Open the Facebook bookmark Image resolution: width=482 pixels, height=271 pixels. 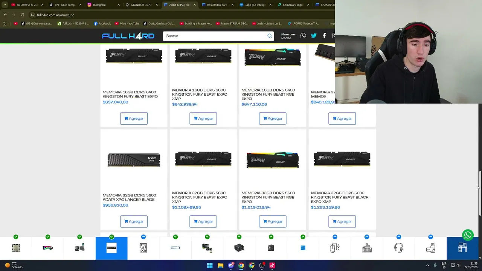click(102, 23)
